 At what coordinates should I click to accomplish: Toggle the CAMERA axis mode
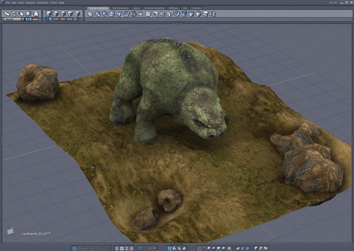pyautogui.click(x=35, y=19)
